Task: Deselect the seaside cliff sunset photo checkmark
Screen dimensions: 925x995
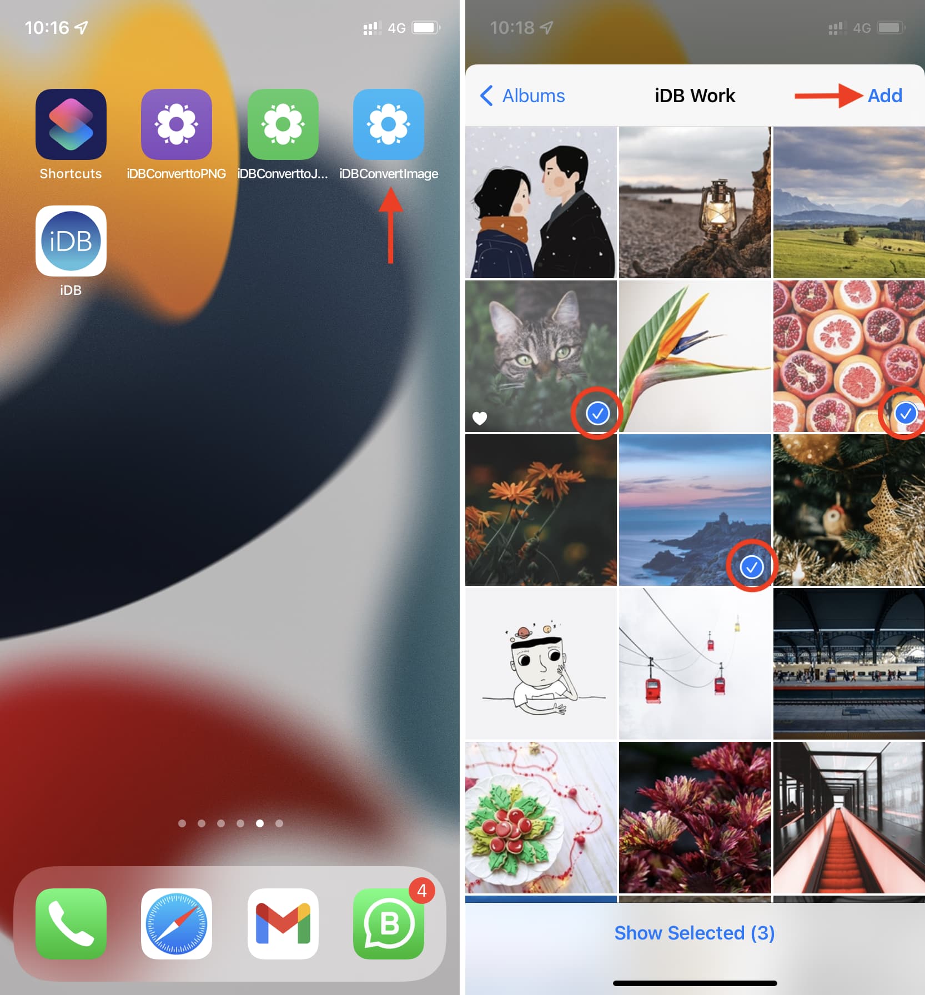Action: 751,567
